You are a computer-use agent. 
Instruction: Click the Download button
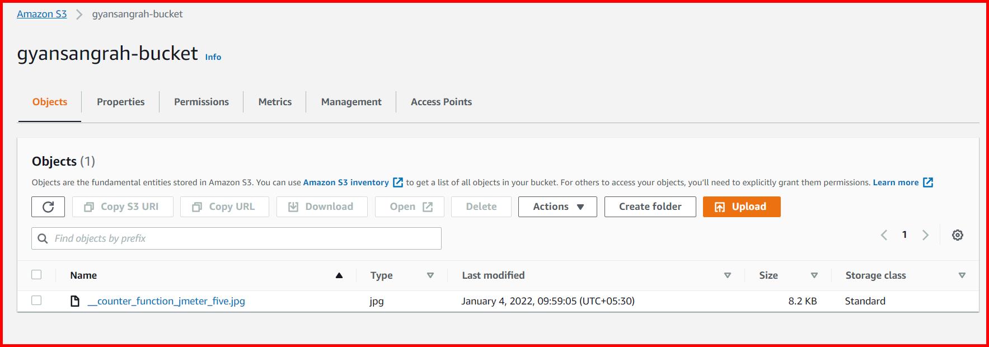click(322, 207)
